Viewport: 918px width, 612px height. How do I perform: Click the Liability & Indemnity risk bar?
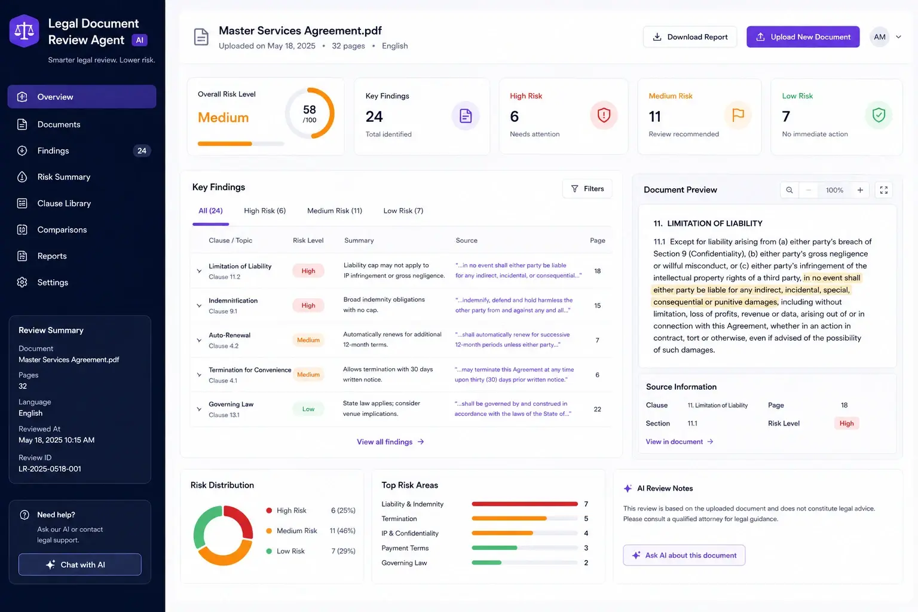pyautogui.click(x=525, y=504)
